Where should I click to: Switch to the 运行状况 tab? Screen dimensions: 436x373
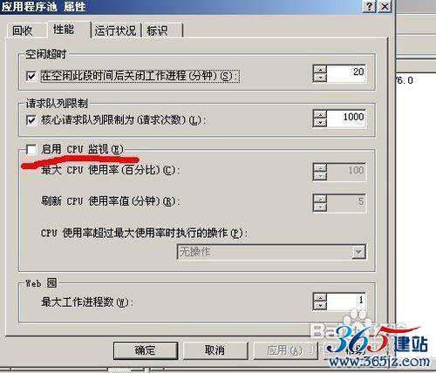tap(116, 31)
